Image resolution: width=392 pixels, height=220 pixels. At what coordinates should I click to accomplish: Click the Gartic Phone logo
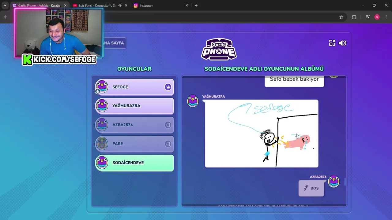(219, 49)
